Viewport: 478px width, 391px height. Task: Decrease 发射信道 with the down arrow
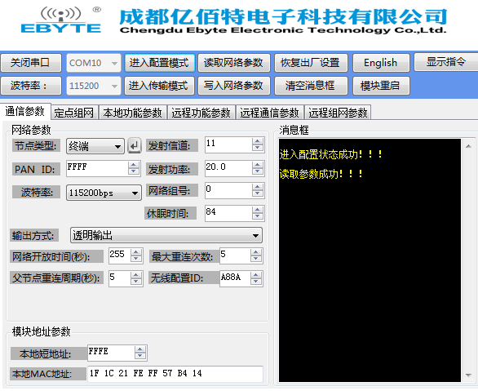point(258,148)
